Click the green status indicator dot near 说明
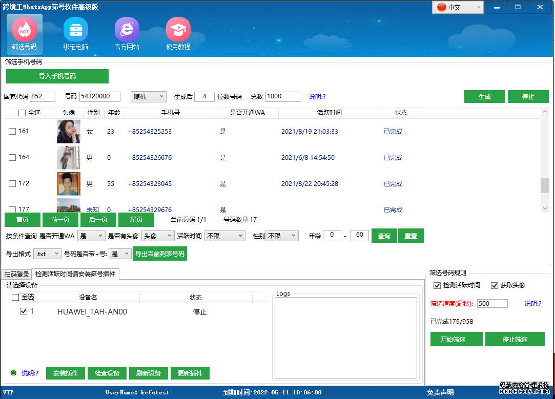Screen dimensions: 555x399 click(x=13, y=373)
